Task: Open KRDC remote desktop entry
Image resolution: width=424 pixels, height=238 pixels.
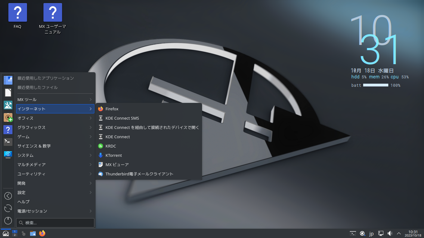Action: pos(149,146)
